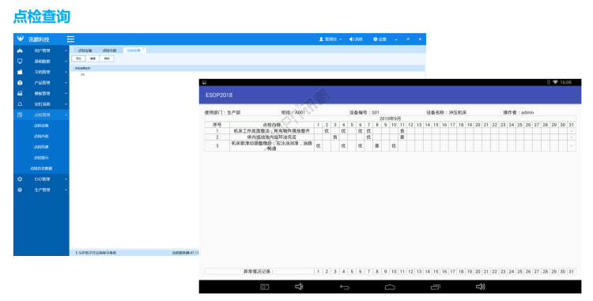The height and width of the screenshot is (301, 593).
Task: Collapse the 点检管理 menu chevron
Action: tap(66, 115)
